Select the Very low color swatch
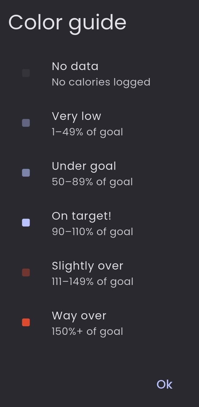Screen dimensions: 199x407 coord(26,123)
